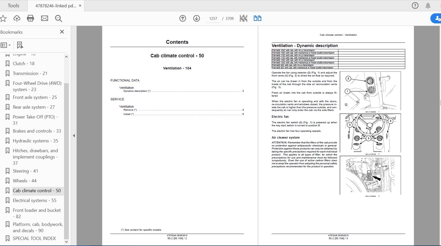Open Power Take-Off (PTO) - 31 bookmark

click(35, 120)
